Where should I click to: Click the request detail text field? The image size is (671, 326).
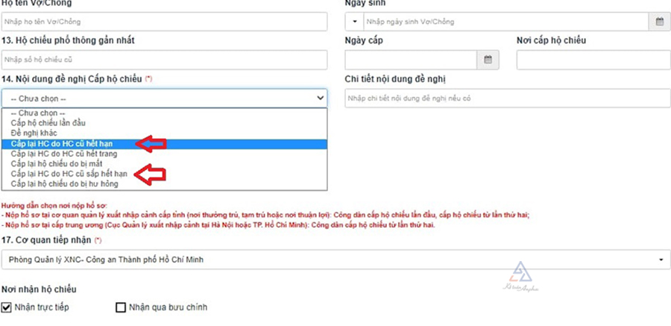[x=507, y=98]
